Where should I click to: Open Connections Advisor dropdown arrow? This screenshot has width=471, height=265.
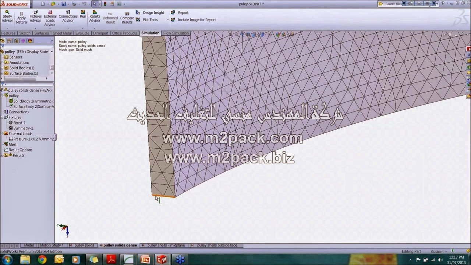pos(68,28)
